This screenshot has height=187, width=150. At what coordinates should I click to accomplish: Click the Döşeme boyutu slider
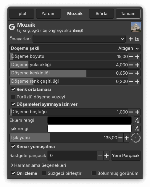[69, 57]
